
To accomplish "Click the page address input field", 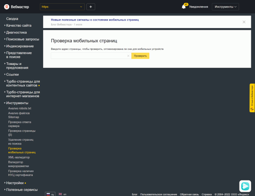I will (88, 56).
